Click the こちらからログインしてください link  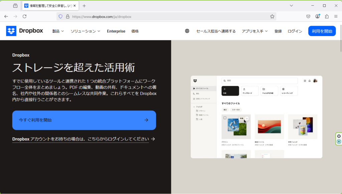click(119, 139)
